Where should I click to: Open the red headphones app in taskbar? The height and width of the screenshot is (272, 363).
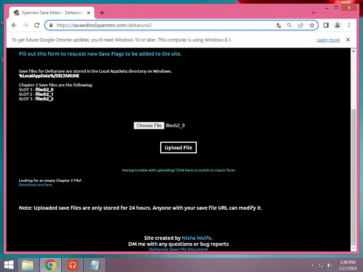[73, 265]
